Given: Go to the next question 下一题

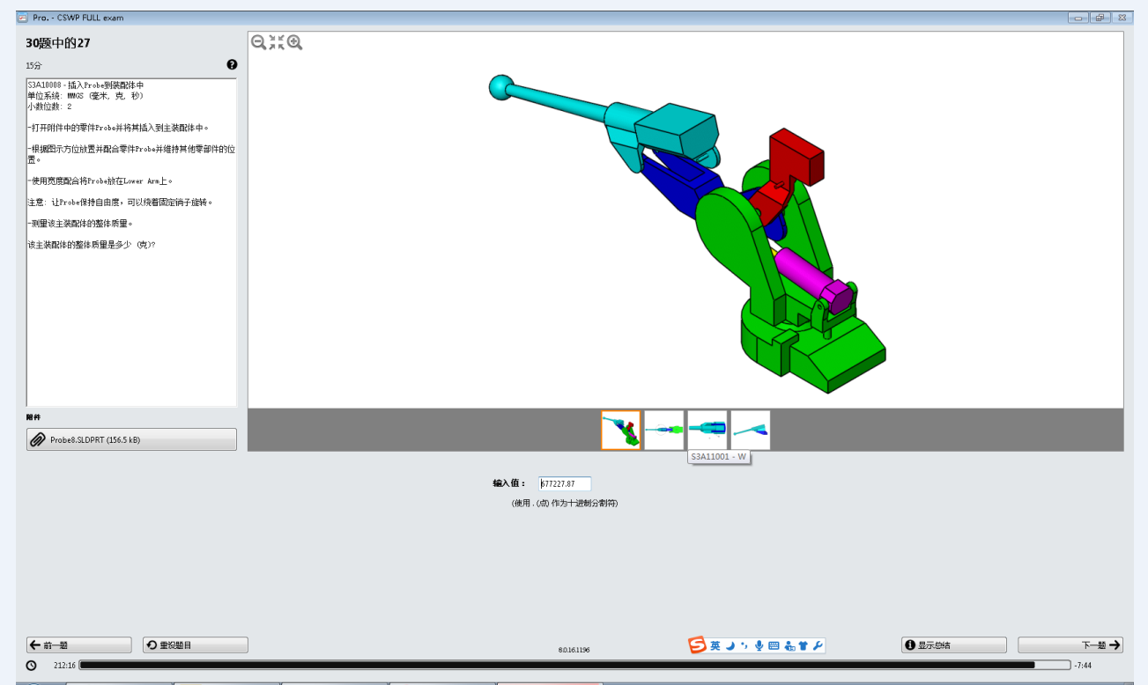Looking at the screenshot, I should point(1070,644).
